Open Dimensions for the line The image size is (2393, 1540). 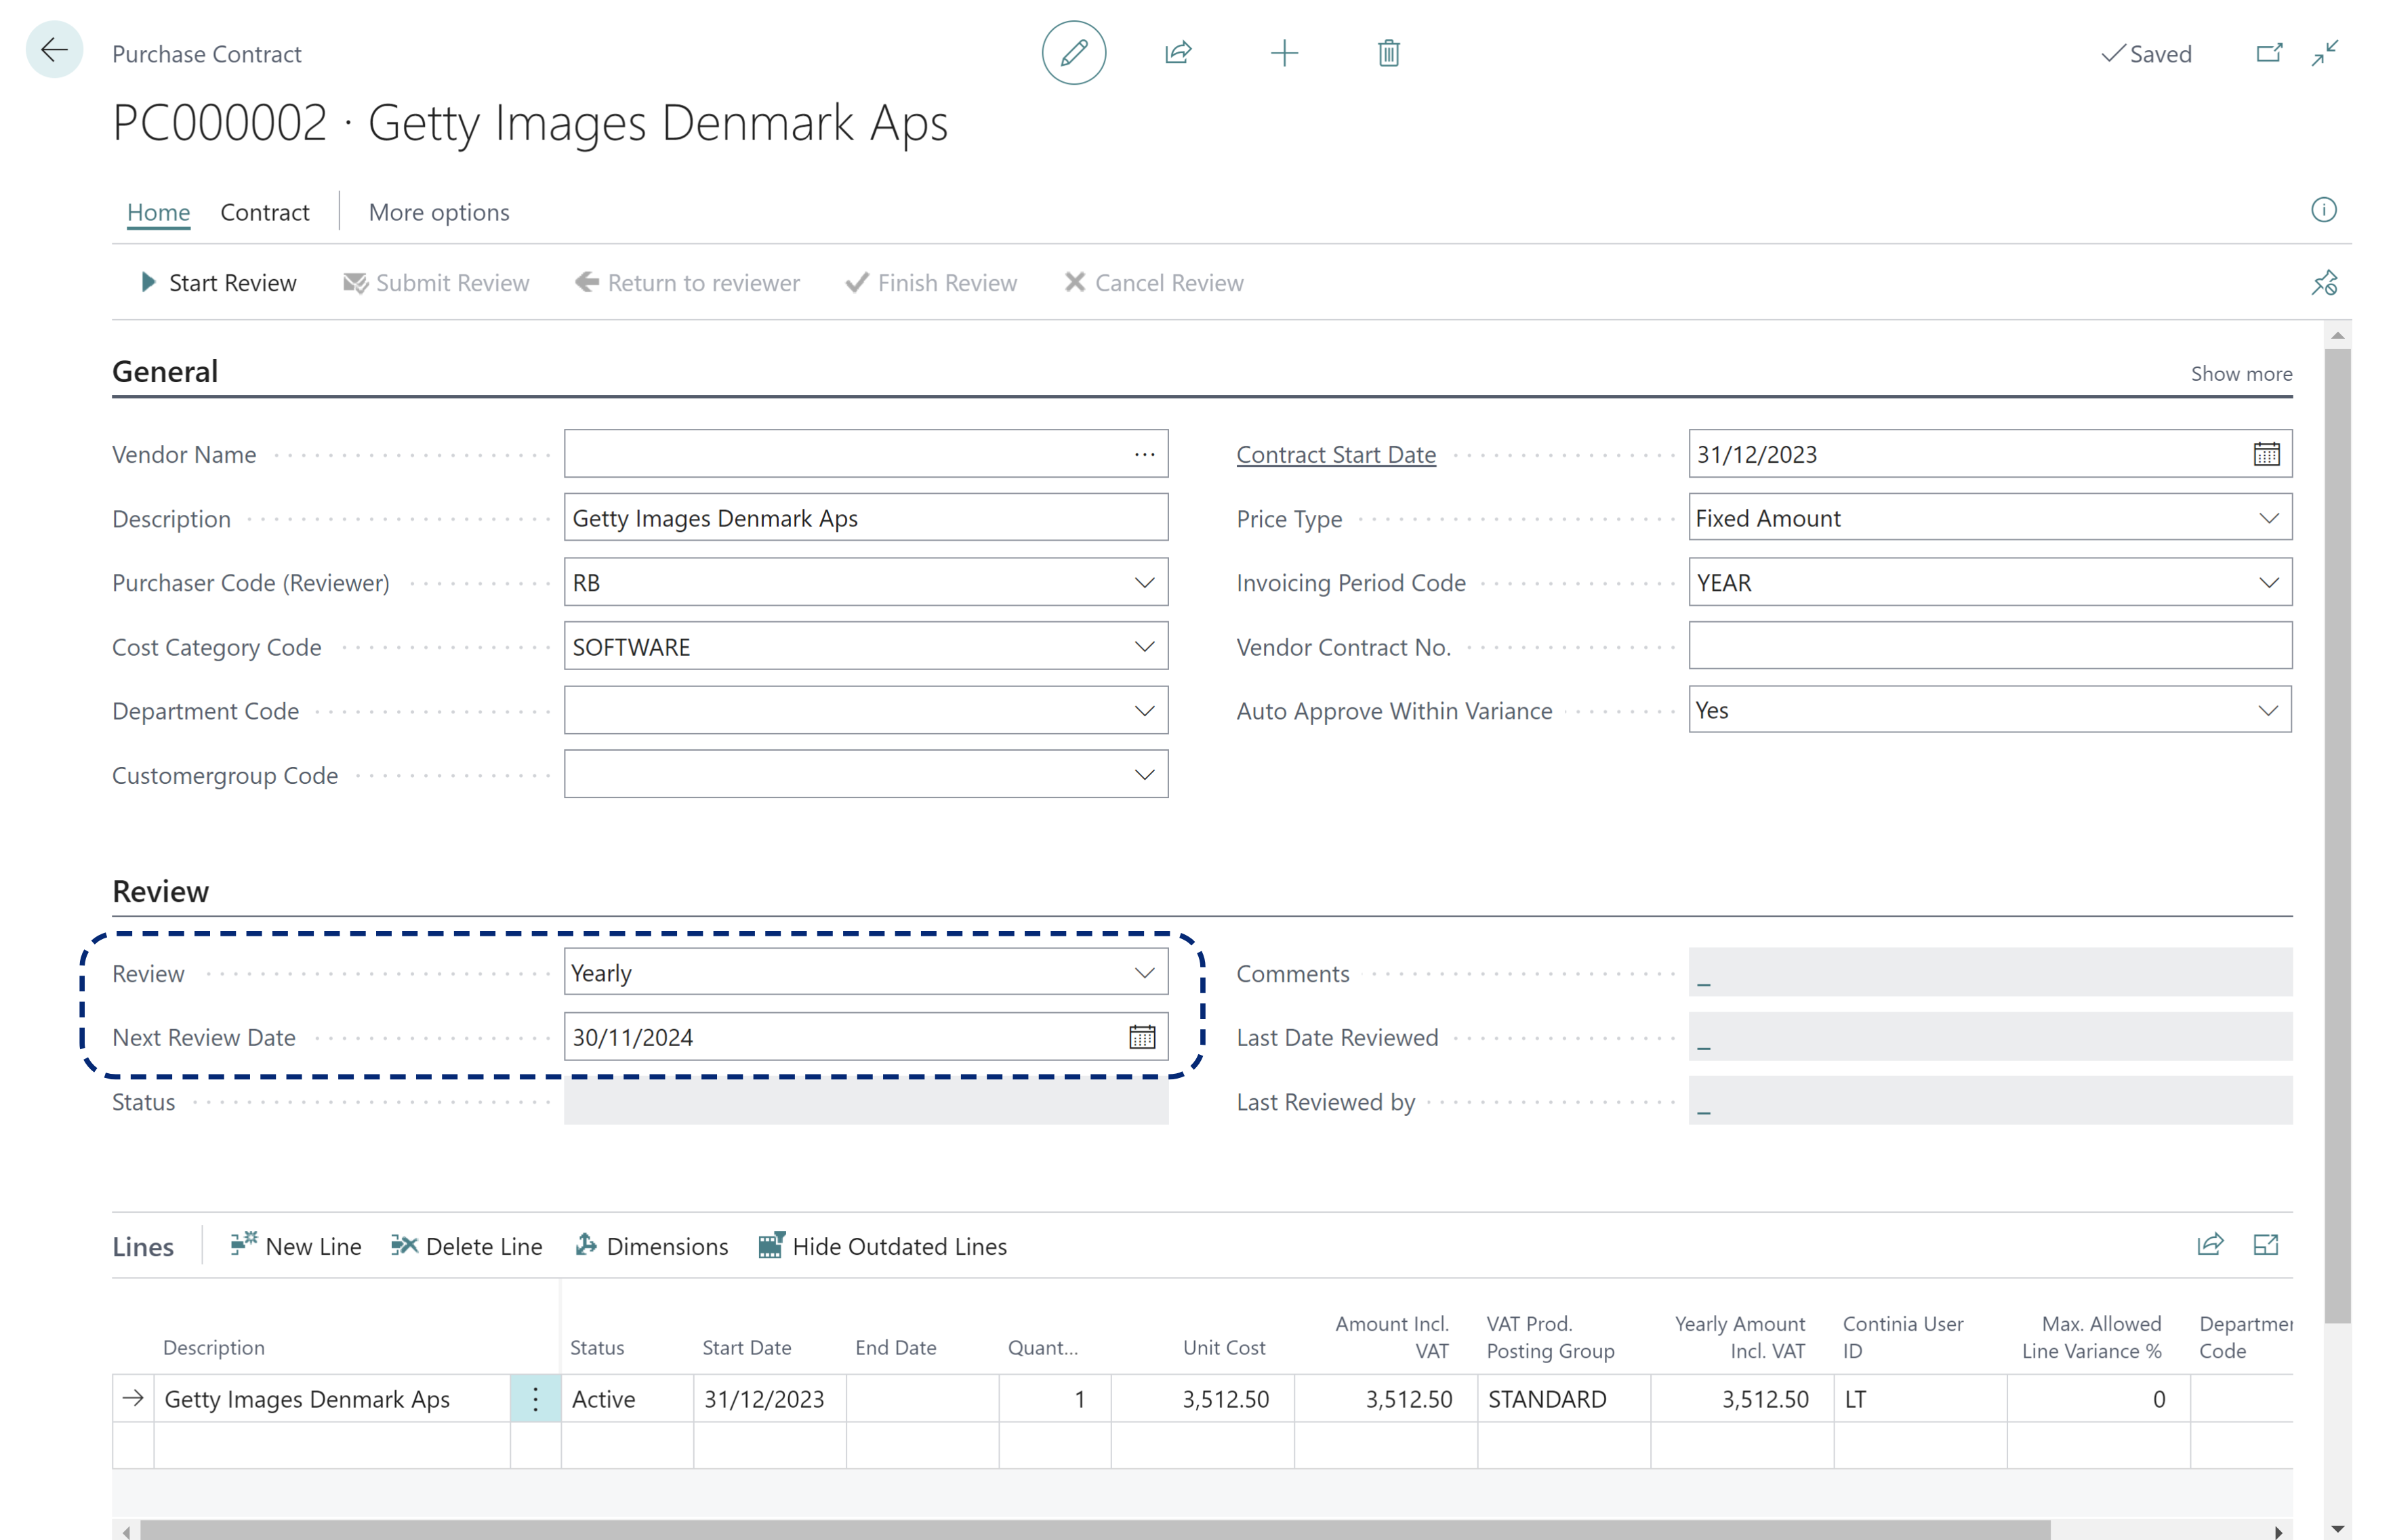click(x=652, y=1246)
